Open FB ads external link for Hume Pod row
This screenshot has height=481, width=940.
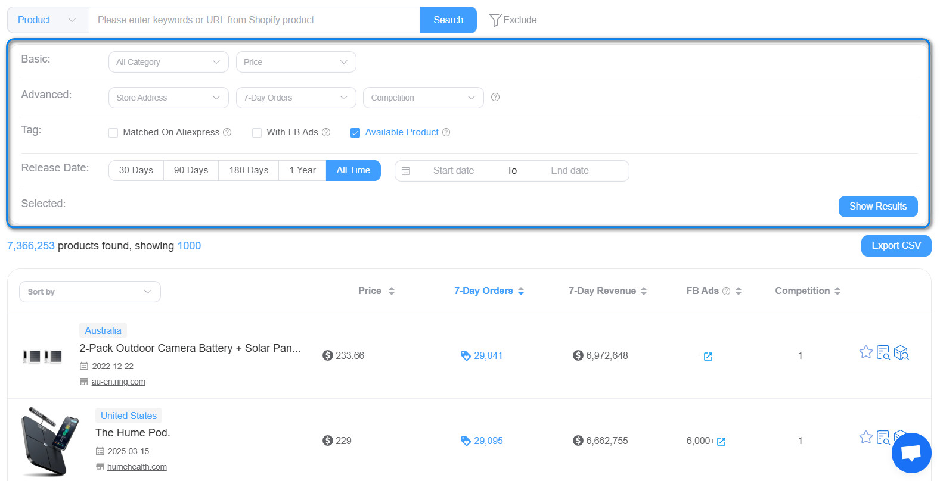721,442
